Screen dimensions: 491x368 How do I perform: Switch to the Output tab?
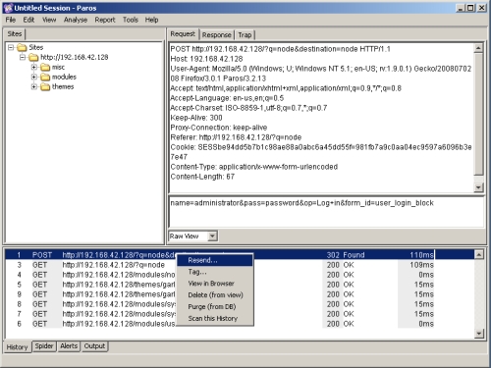[94, 346]
